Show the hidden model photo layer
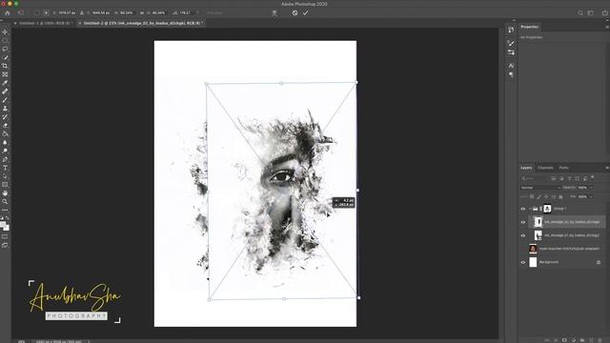Screen dimensions: 610x343 523,249
